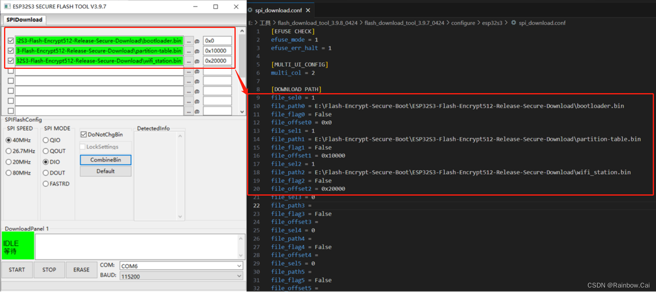Click the file list scrollbar down arrow

[x=242, y=112]
